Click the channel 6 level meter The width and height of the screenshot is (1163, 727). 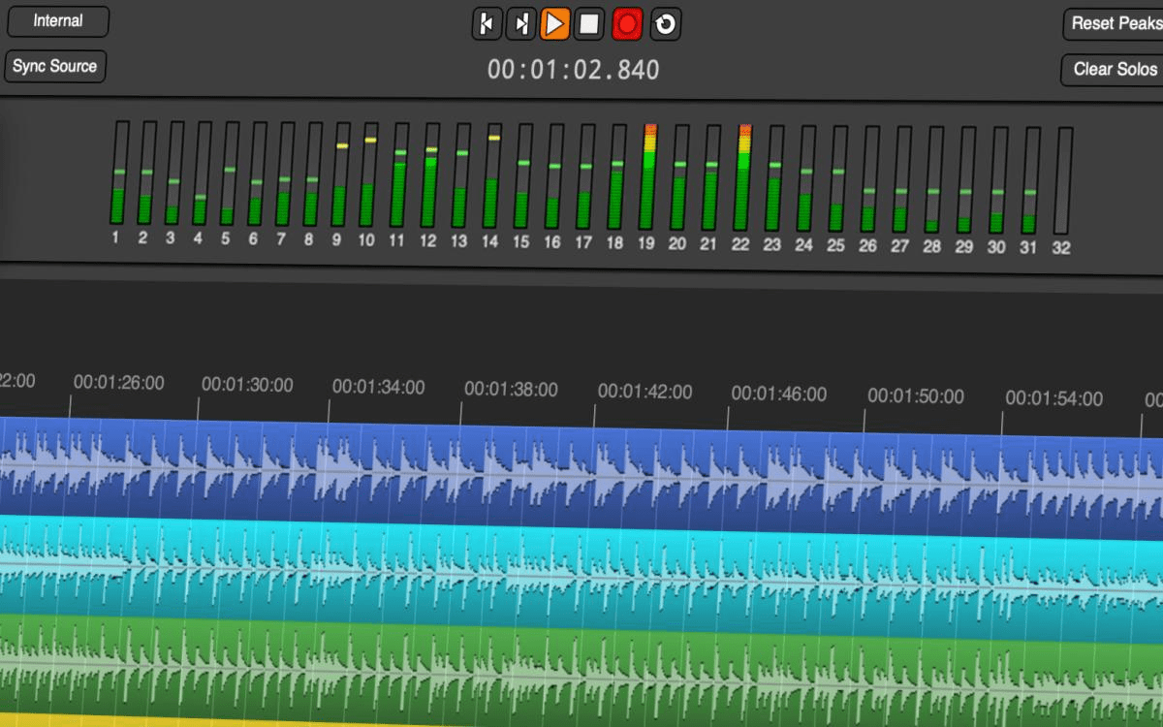(256, 174)
